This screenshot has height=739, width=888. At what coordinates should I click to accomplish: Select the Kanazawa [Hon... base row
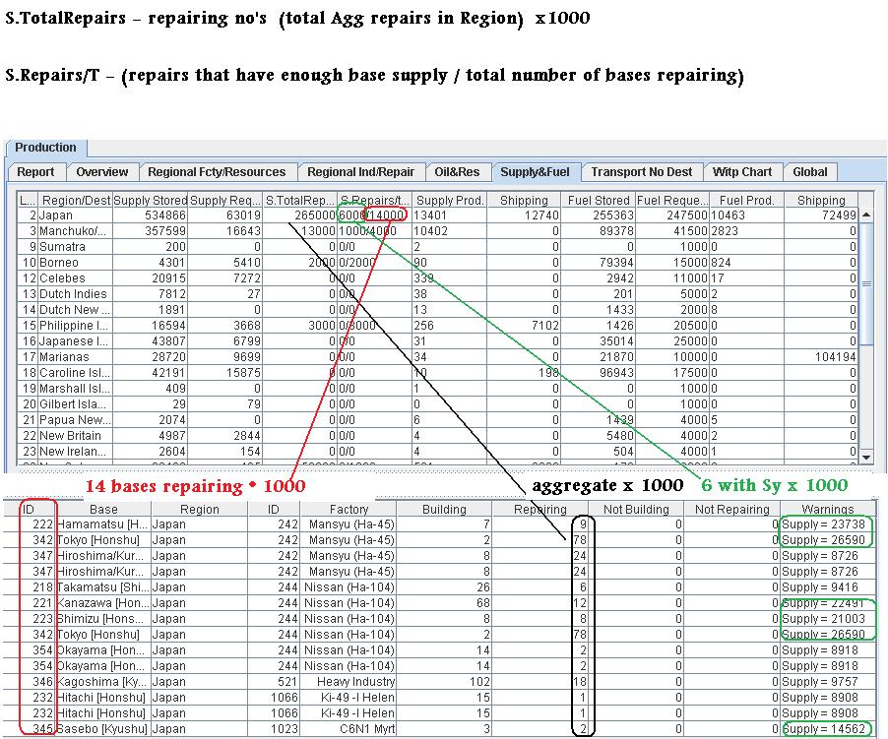tap(439, 603)
